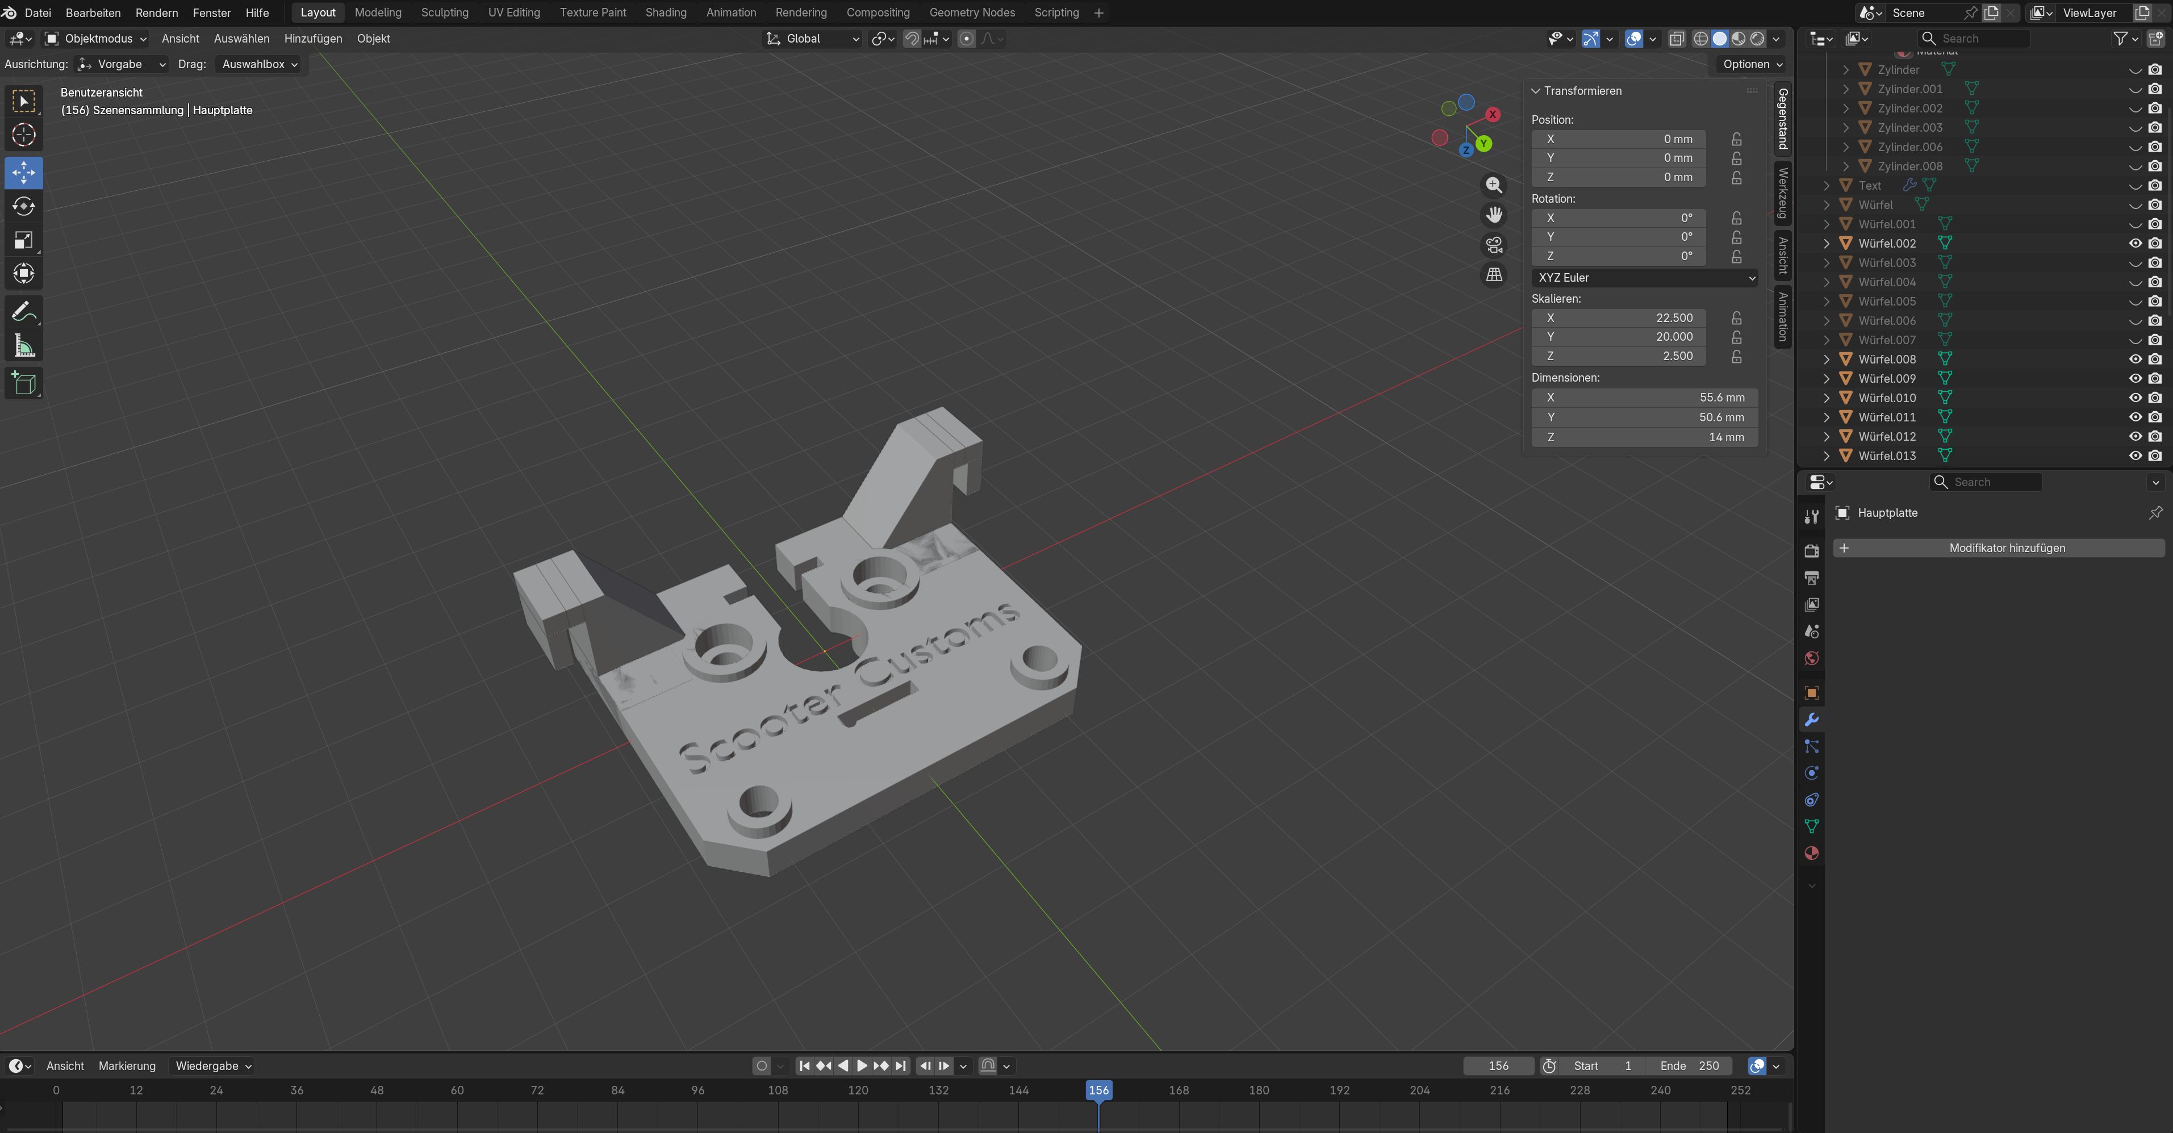Click the current frame 156 field
This screenshot has height=1133, width=2173.
coord(1498,1067)
